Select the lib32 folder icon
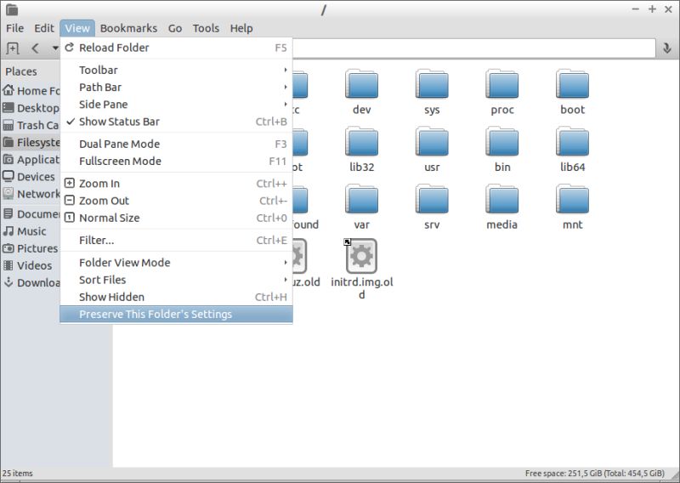Screen dimensions: 680x483 pos(362,141)
